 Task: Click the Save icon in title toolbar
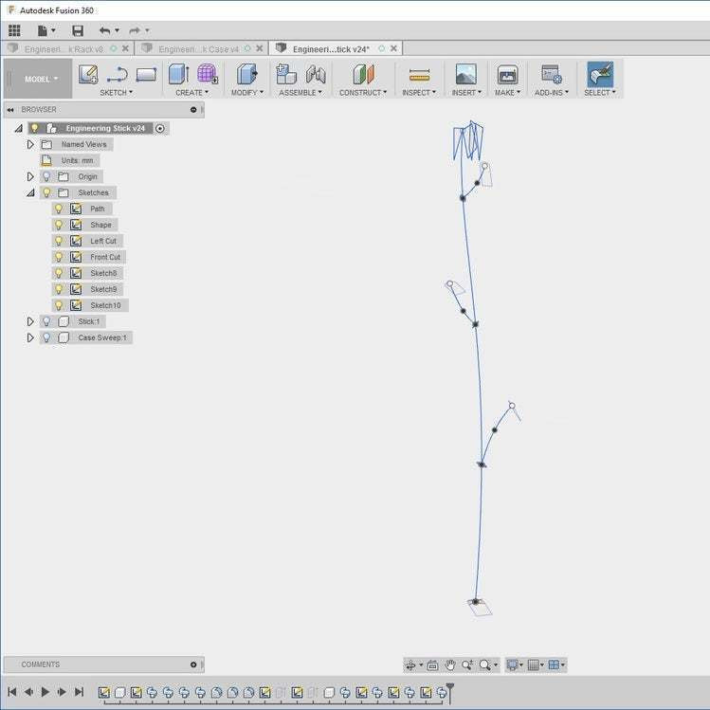(x=78, y=30)
